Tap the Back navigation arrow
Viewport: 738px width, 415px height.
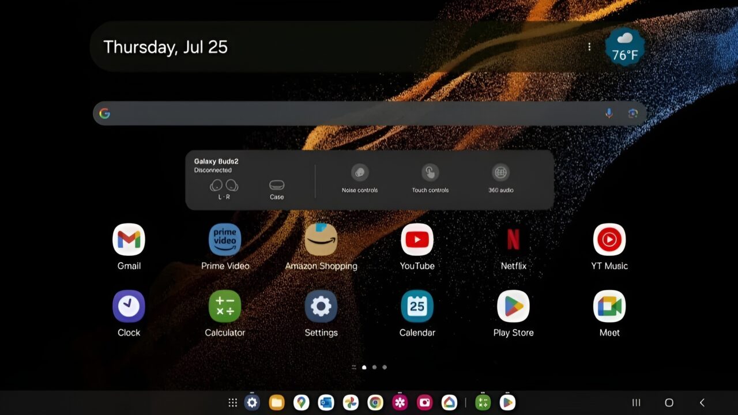tap(702, 403)
